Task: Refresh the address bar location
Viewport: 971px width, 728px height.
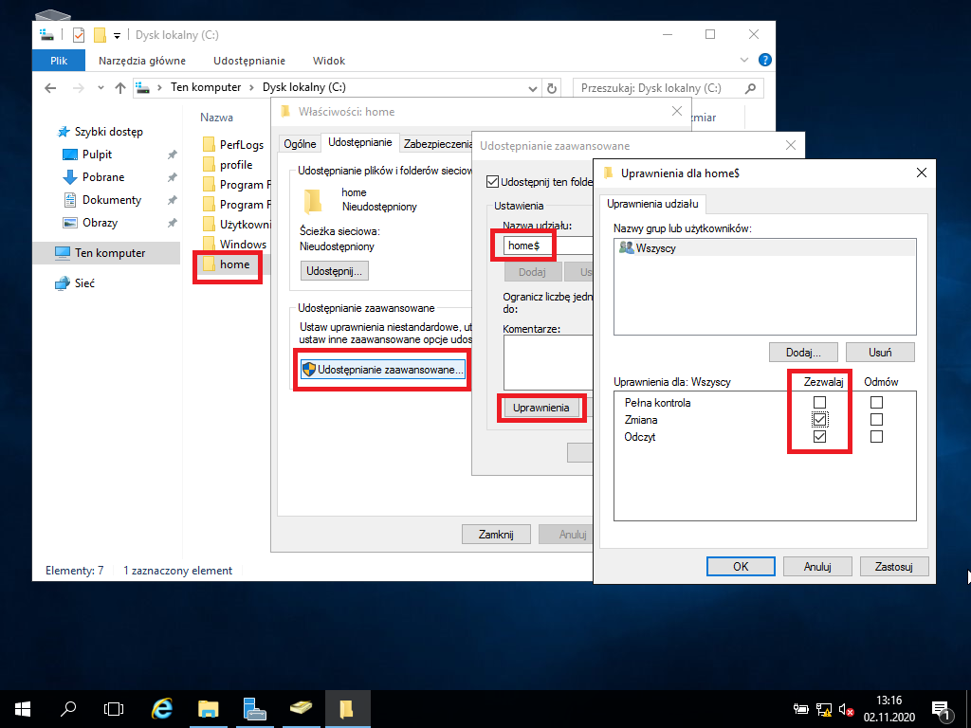Action: coord(551,88)
